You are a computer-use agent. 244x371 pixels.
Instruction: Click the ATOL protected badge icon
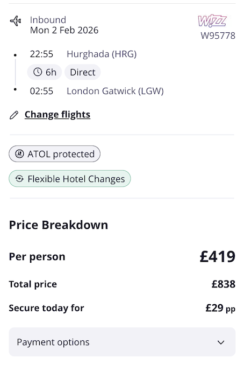tap(19, 154)
